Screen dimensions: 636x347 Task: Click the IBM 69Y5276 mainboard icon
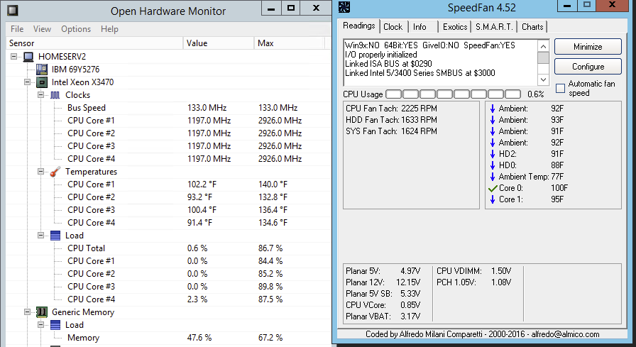[42, 70]
